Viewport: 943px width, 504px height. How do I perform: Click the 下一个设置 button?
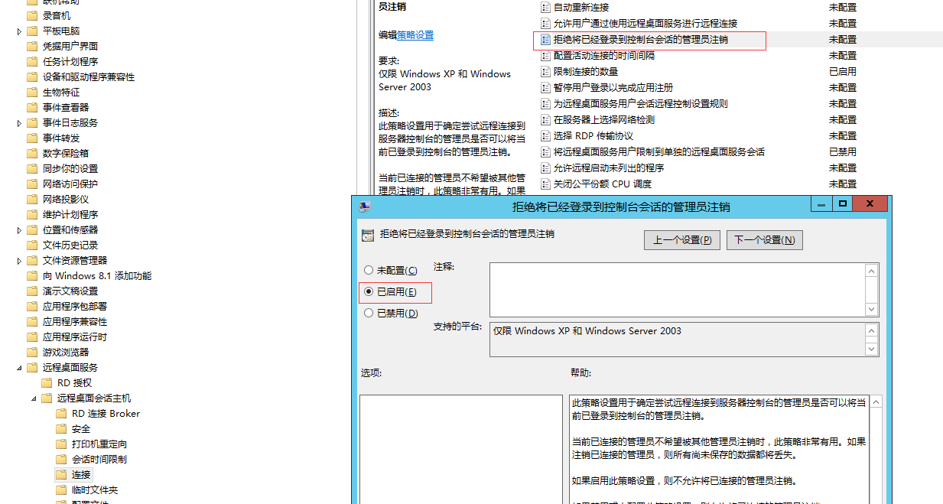pos(764,240)
